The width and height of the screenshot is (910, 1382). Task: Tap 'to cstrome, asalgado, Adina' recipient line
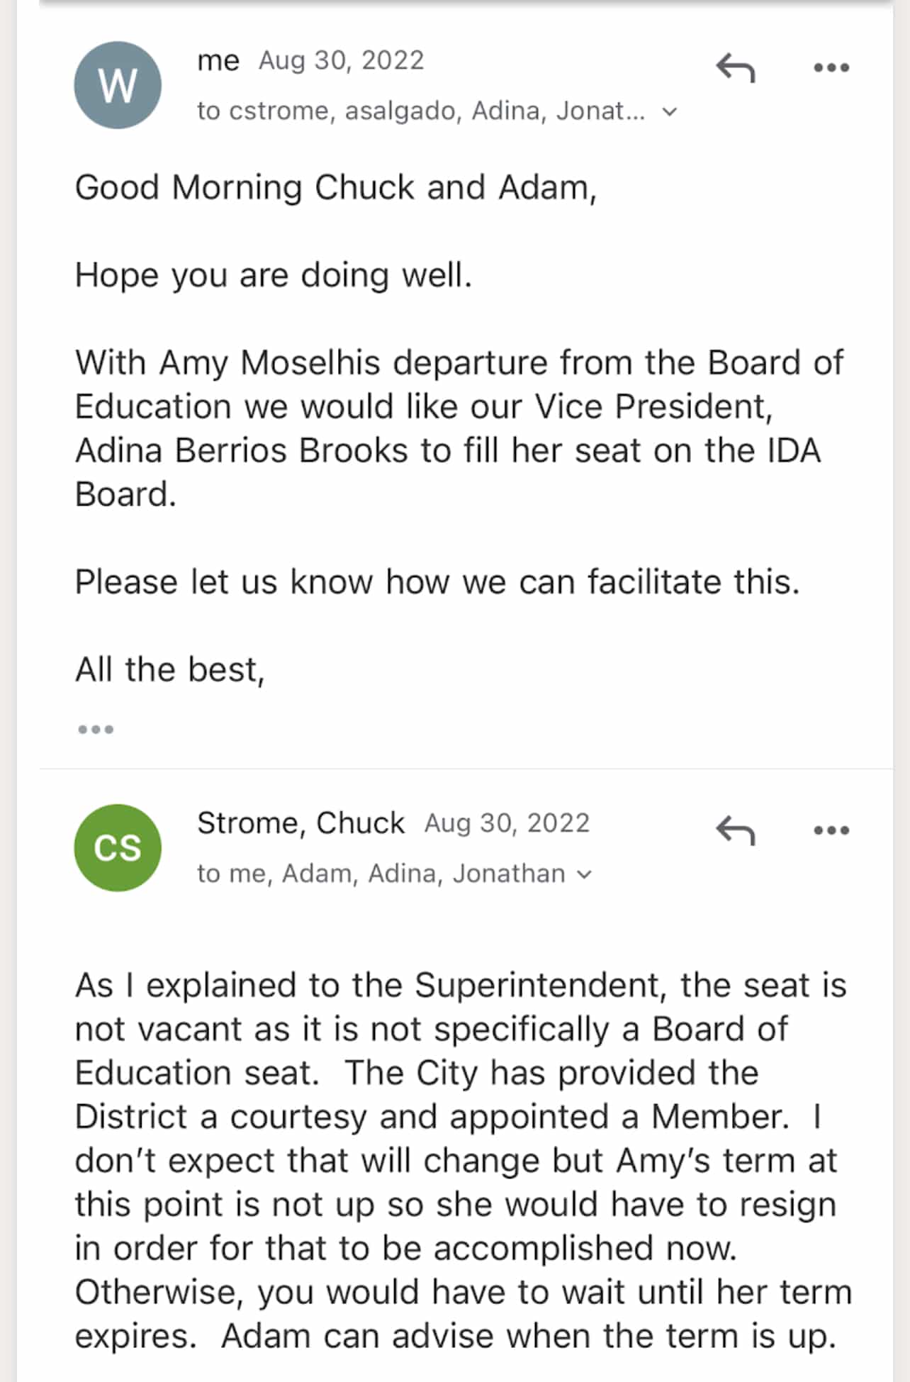coord(421,111)
